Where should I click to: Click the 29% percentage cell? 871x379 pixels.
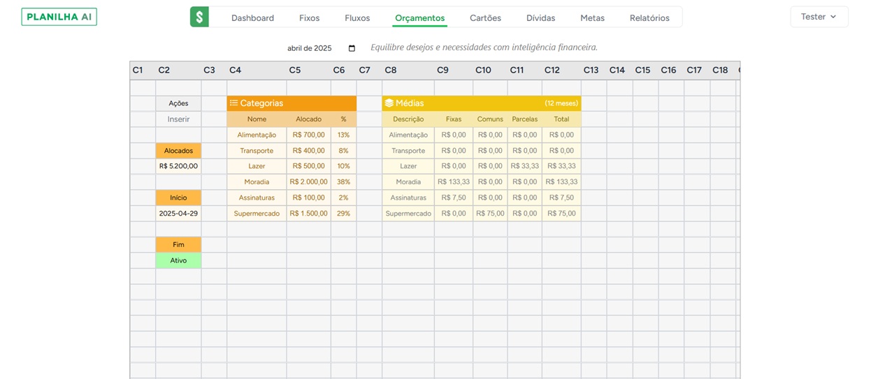[343, 214]
